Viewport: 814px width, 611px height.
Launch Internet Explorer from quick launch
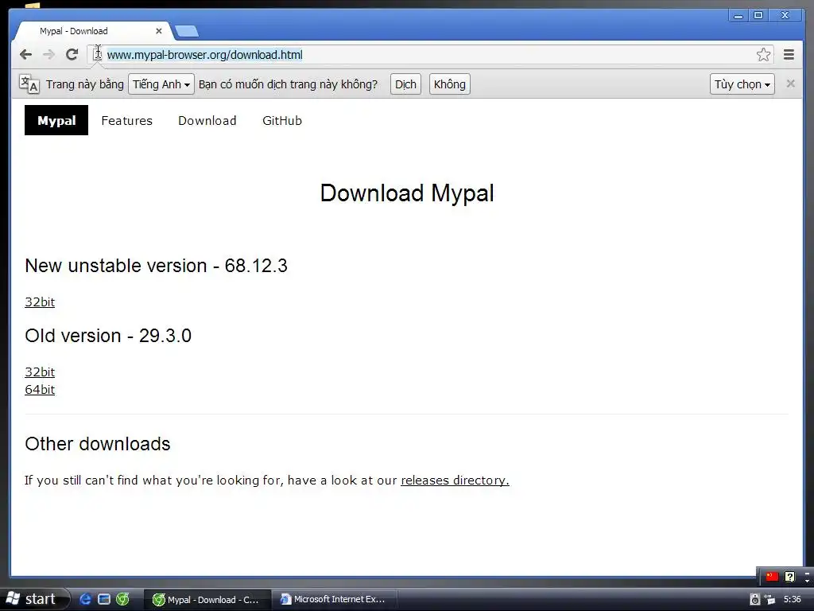point(85,599)
